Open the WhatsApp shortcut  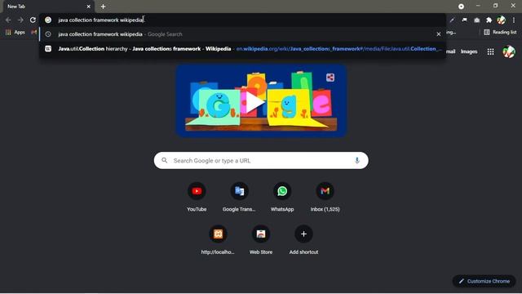282,197
